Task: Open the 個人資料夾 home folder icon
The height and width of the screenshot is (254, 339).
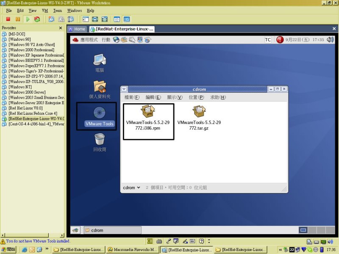Action: click(x=100, y=90)
